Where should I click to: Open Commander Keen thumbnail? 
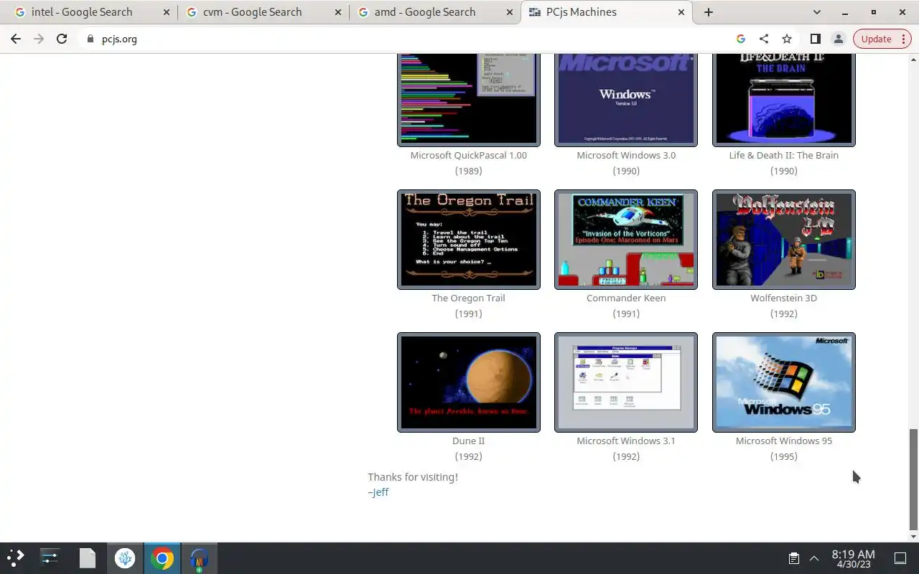(626, 240)
